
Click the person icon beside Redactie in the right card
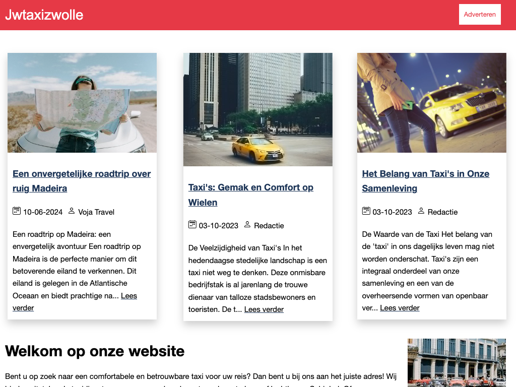tap(421, 211)
